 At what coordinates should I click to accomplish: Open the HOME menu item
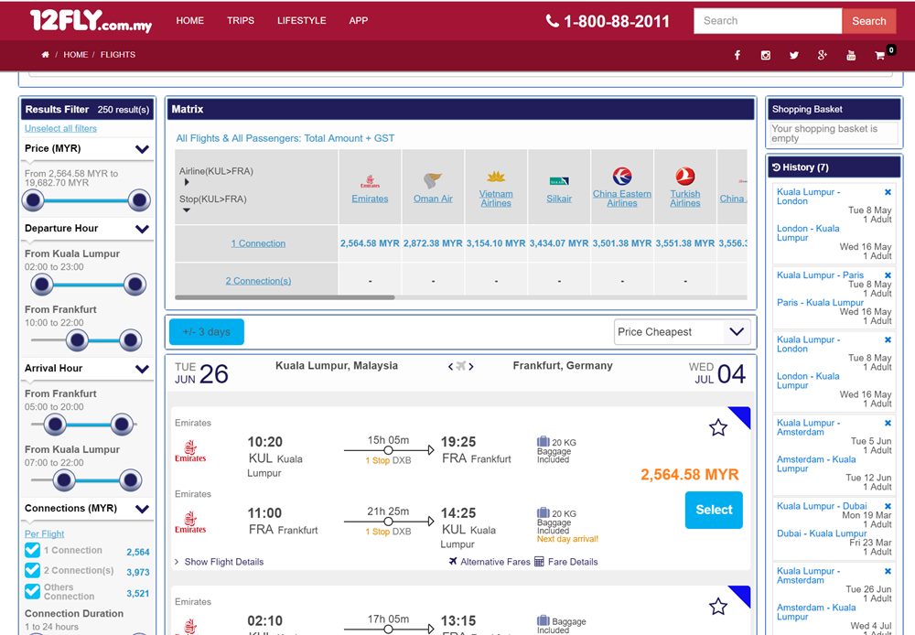click(x=190, y=20)
